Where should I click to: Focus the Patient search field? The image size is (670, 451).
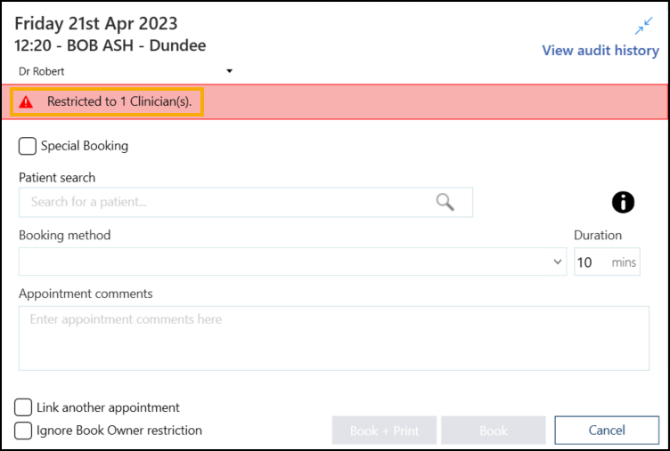227,202
